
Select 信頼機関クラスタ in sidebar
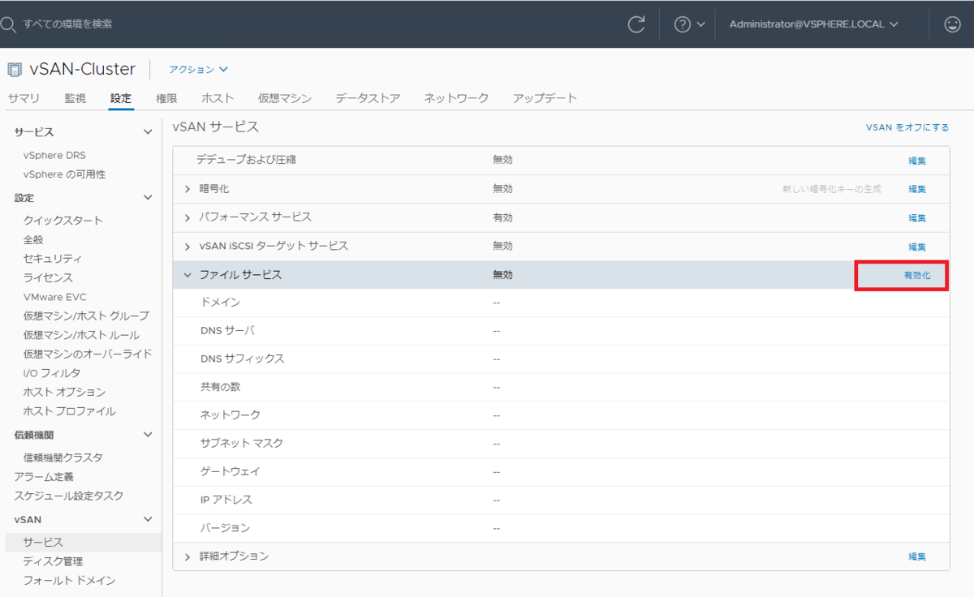point(63,457)
